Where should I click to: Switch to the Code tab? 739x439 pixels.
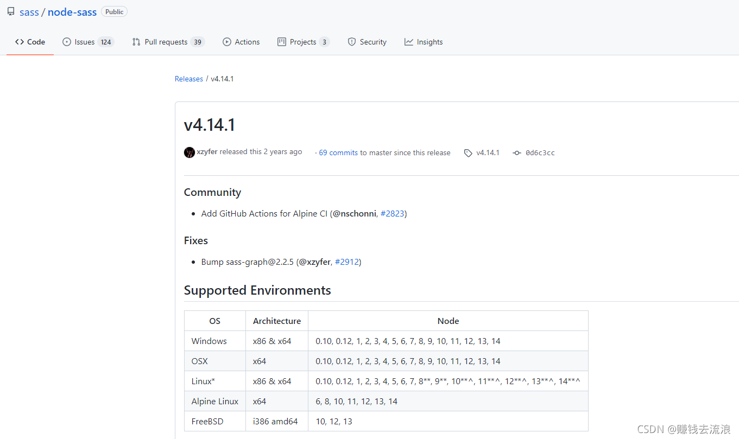coord(30,42)
